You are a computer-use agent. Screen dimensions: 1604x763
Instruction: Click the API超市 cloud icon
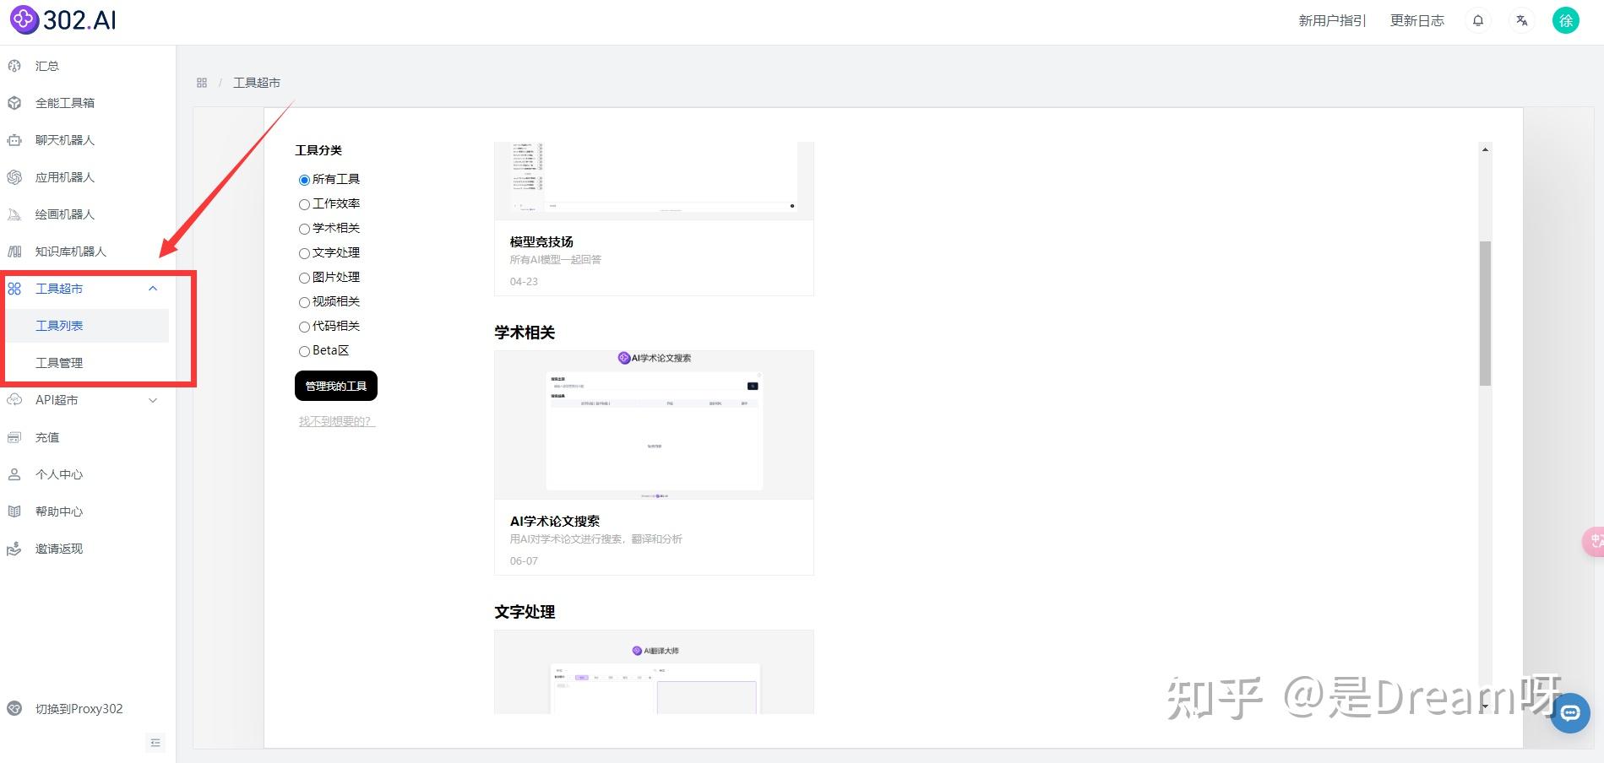tap(14, 400)
